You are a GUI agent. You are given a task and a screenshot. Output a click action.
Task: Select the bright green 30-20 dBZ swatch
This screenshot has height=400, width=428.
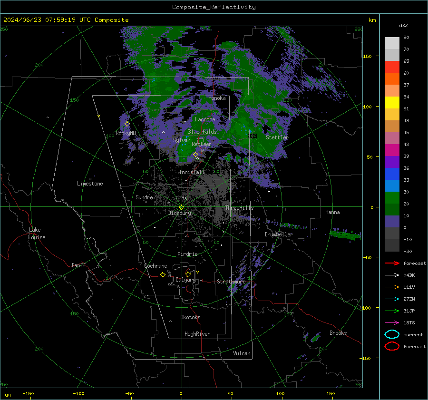[x=392, y=198]
